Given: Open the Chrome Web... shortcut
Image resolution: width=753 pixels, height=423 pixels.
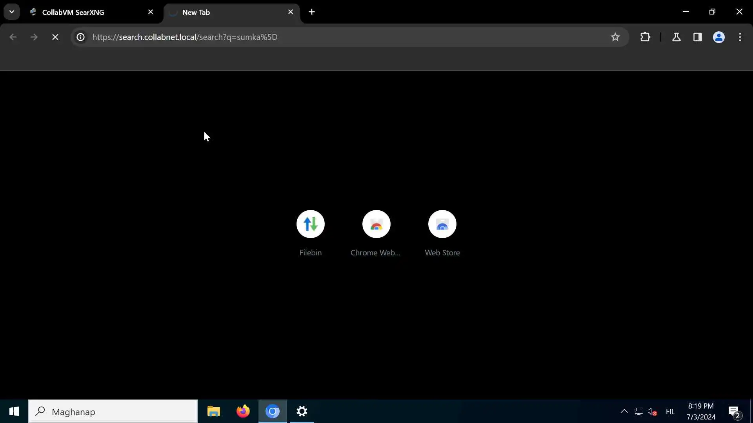Looking at the screenshot, I should [x=376, y=224].
